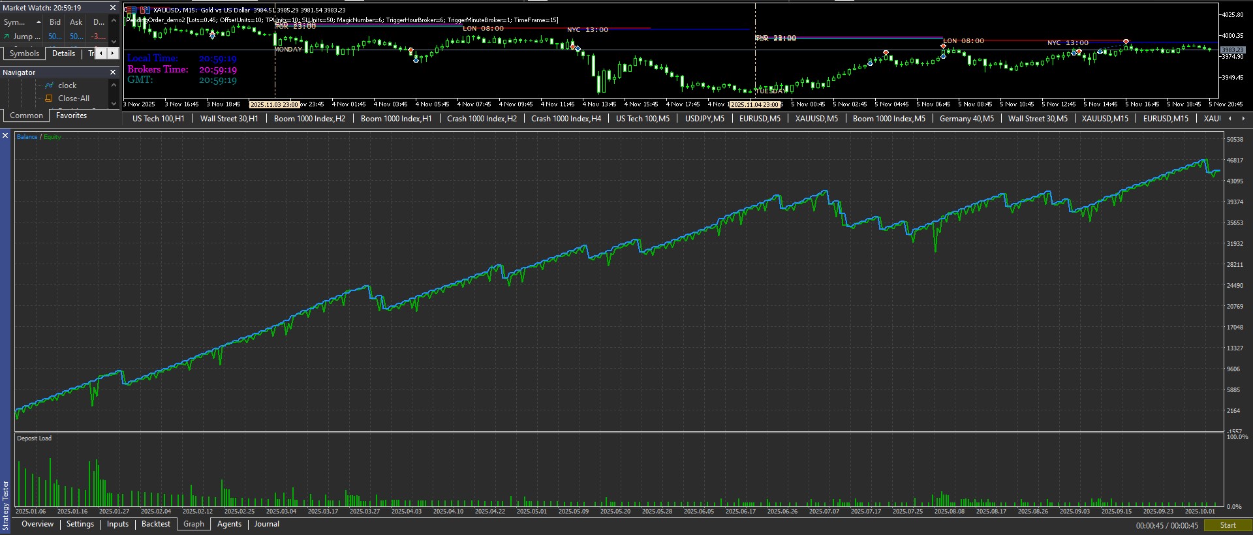Open the Details tab in Market Watch
Image resolution: width=1253 pixels, height=535 pixels.
point(64,53)
